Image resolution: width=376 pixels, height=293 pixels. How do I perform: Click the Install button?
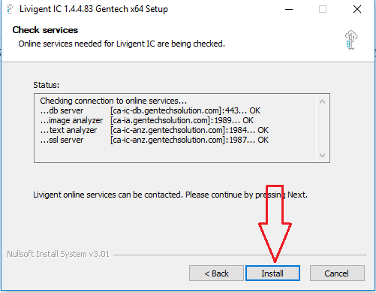[x=272, y=273]
